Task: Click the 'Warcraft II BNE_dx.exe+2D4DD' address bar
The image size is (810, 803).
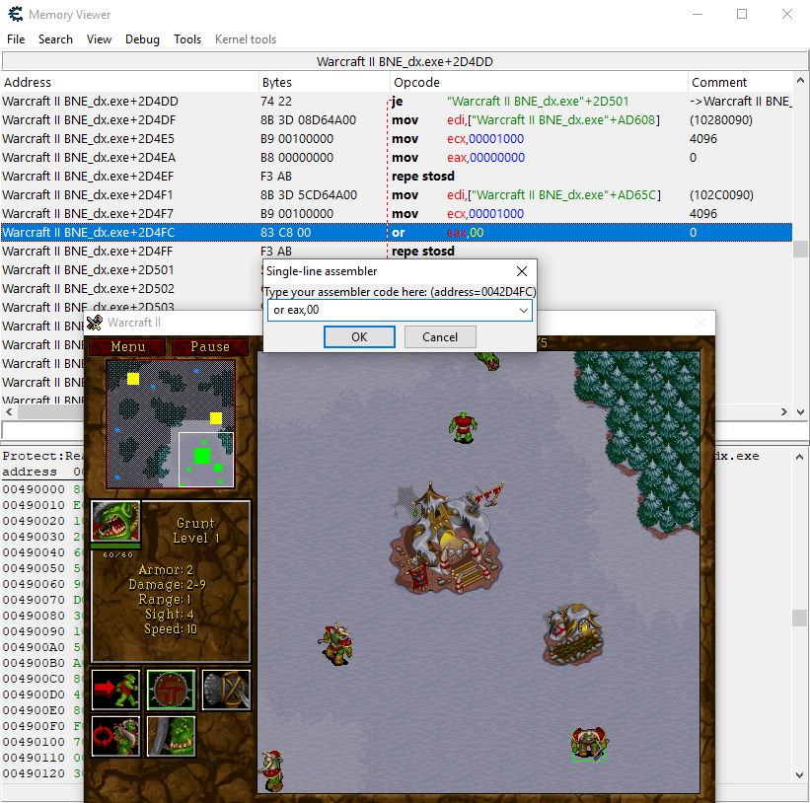Action: coord(405,61)
